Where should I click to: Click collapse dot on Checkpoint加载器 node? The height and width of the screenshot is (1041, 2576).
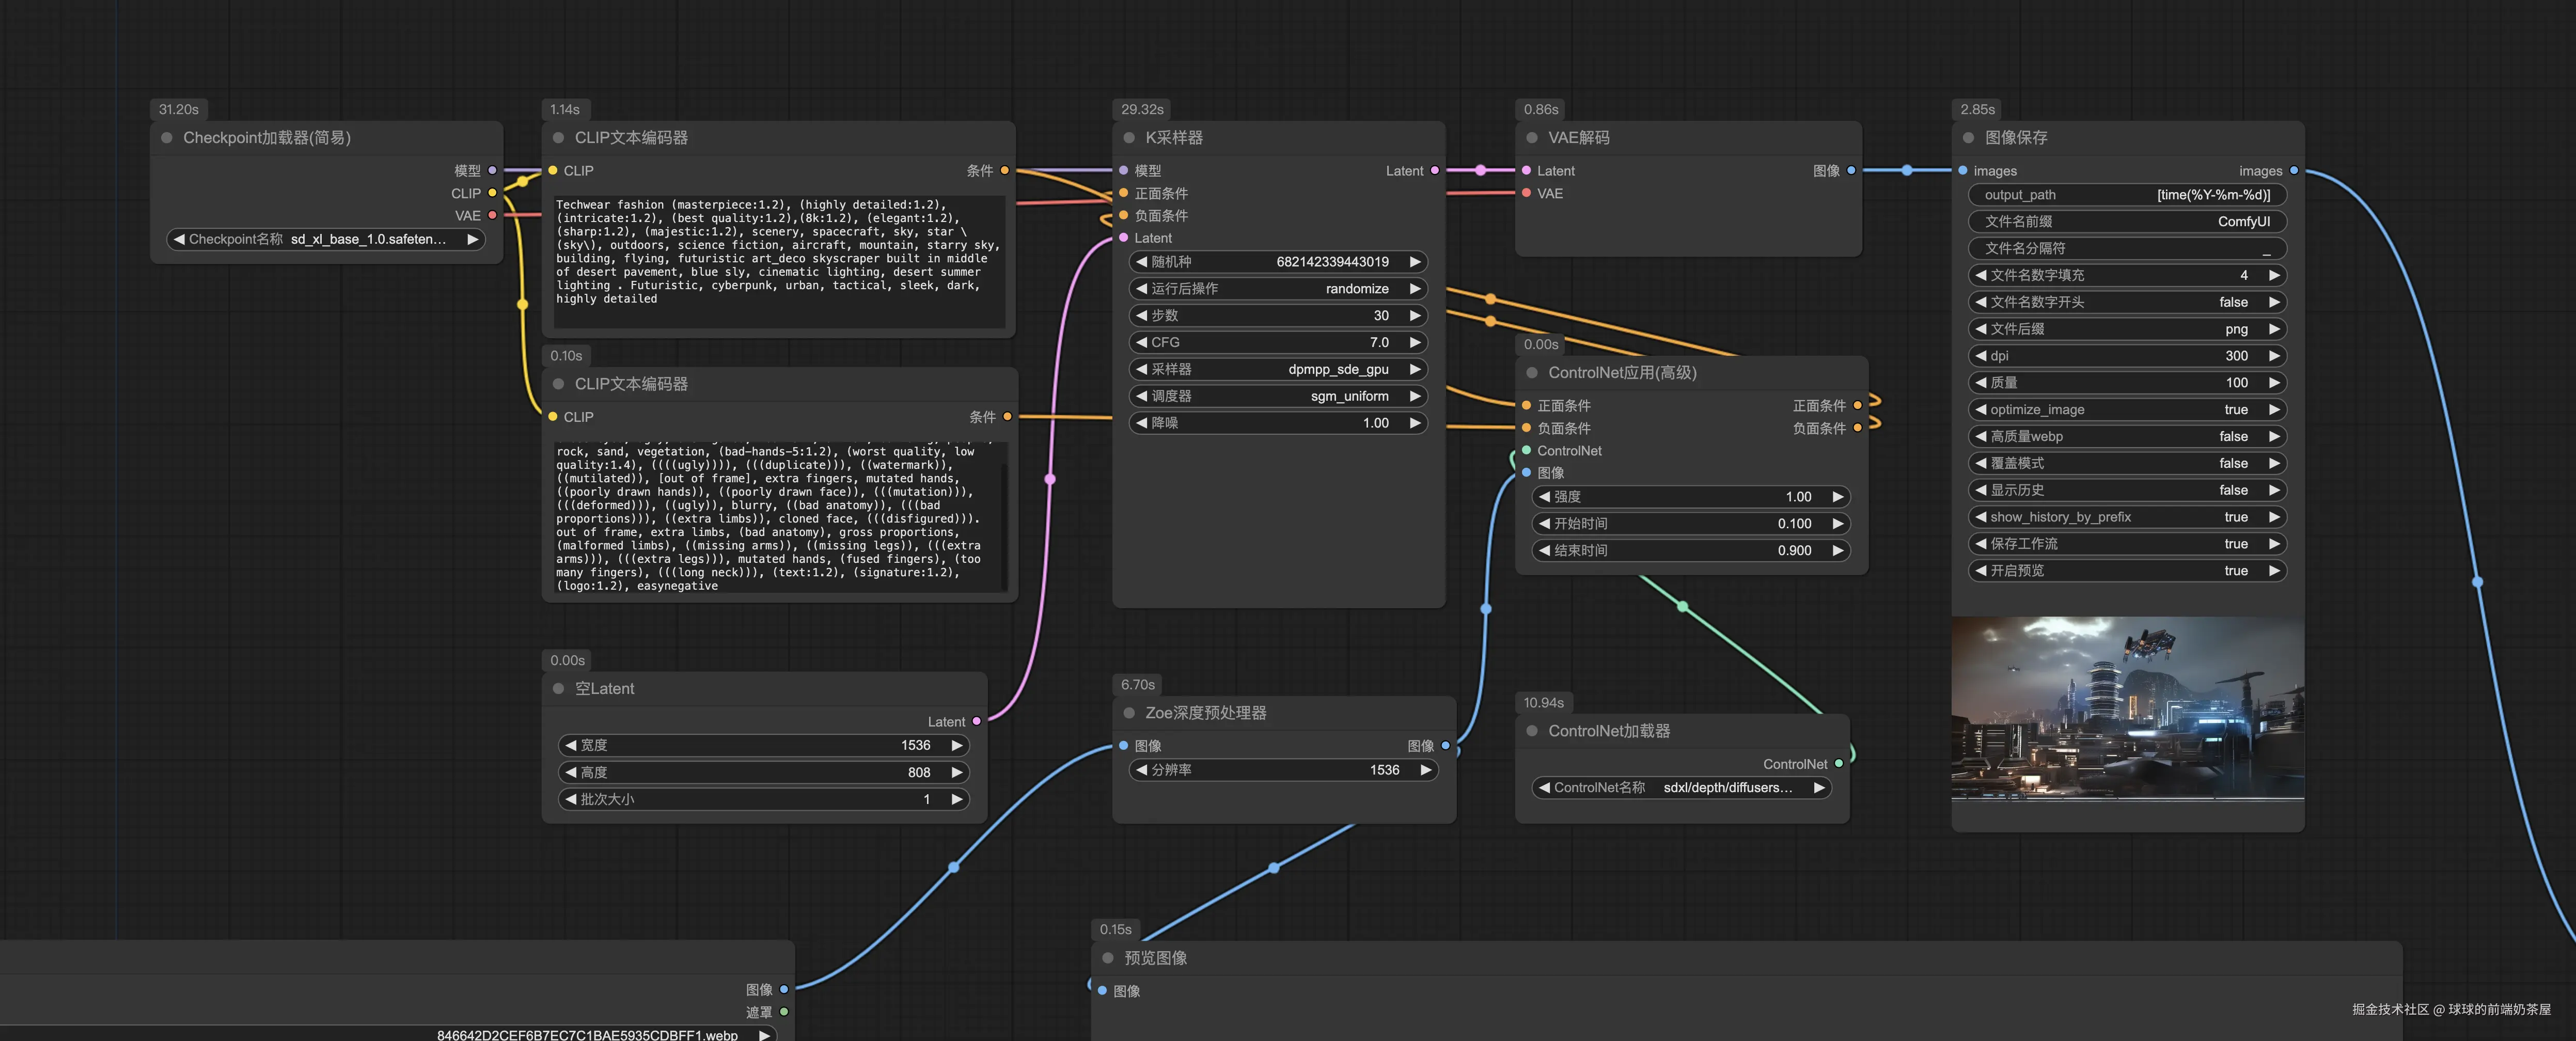click(167, 138)
